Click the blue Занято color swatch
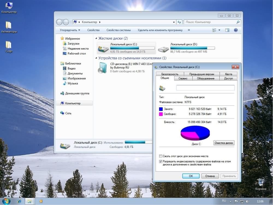This screenshot has width=273, height=205. coord(161,109)
